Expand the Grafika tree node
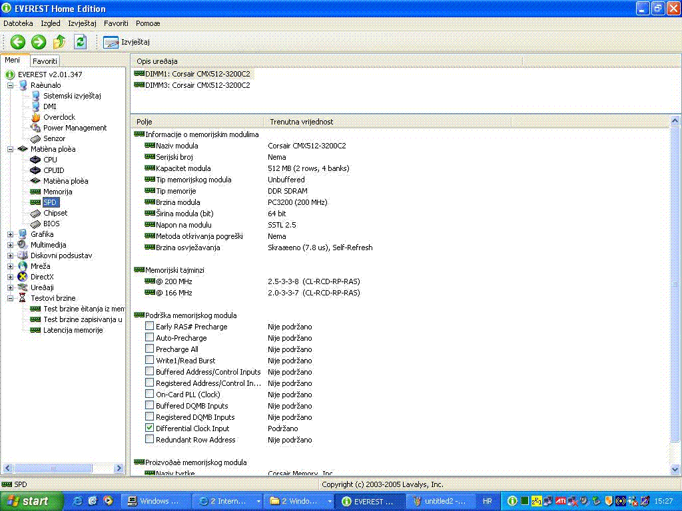The height and width of the screenshot is (511, 682). click(11, 234)
